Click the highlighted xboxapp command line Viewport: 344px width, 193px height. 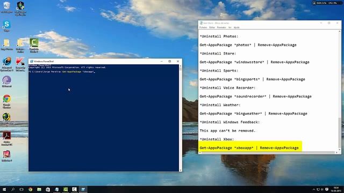point(249,148)
